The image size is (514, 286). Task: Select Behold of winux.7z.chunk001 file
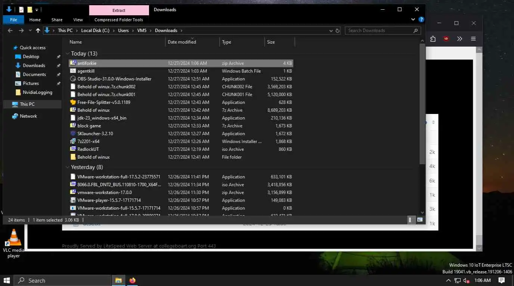coord(181,95)
